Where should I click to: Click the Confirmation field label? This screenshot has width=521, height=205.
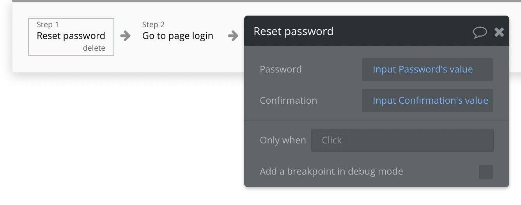click(288, 101)
